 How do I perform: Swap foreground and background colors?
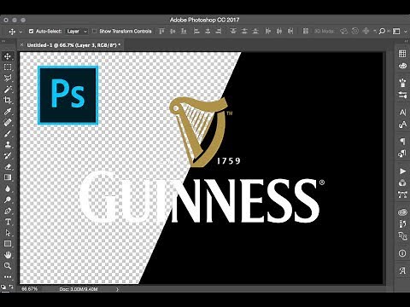tap(10, 287)
